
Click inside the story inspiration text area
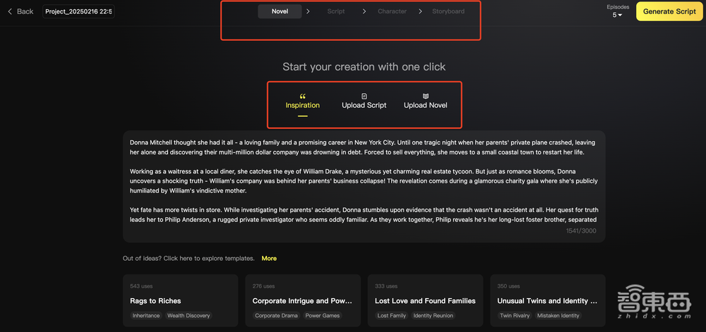tap(364, 183)
